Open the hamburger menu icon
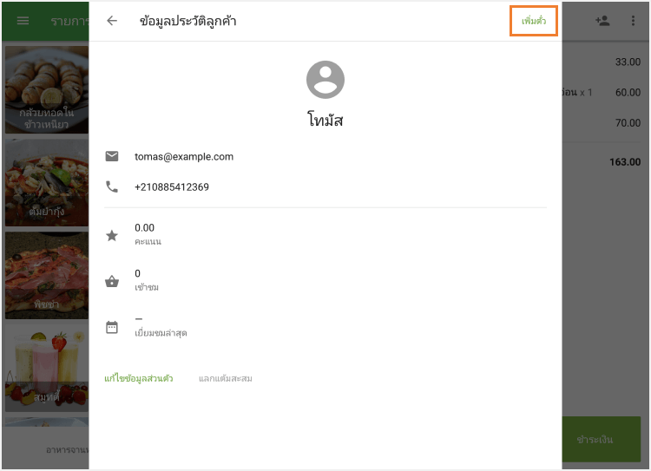651x471 pixels. pos(23,21)
